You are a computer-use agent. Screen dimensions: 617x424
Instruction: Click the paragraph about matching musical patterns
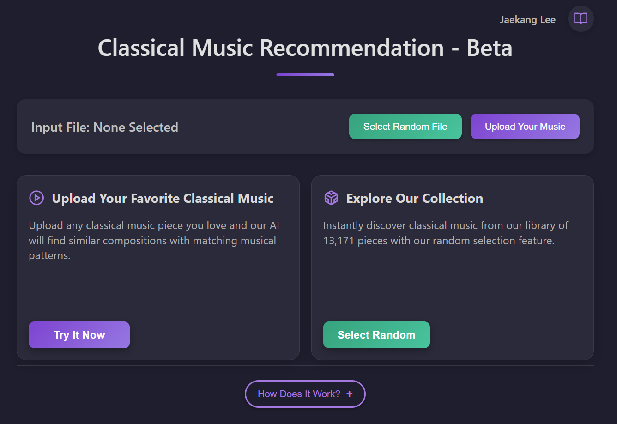coord(154,240)
